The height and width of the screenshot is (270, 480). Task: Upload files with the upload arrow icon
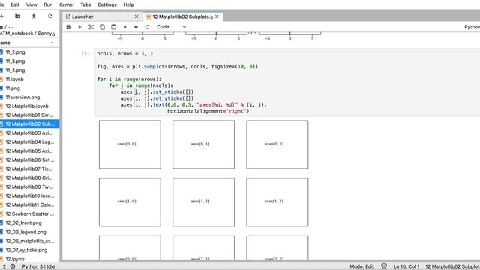[34, 16]
